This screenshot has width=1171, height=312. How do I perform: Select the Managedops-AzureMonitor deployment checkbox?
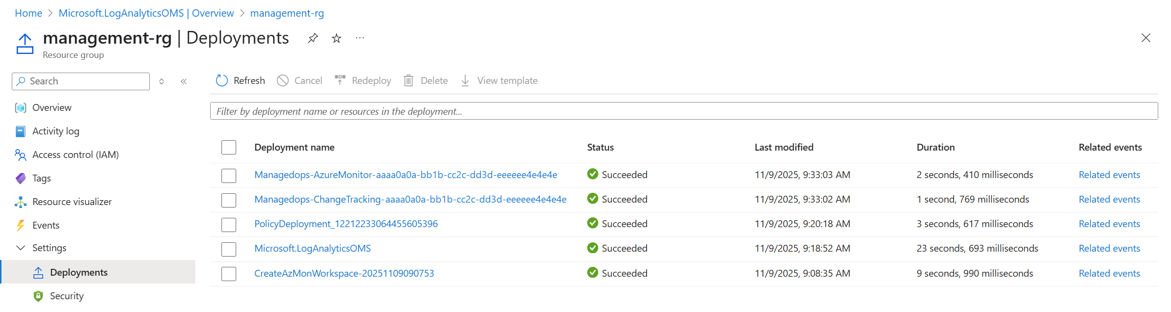point(229,176)
